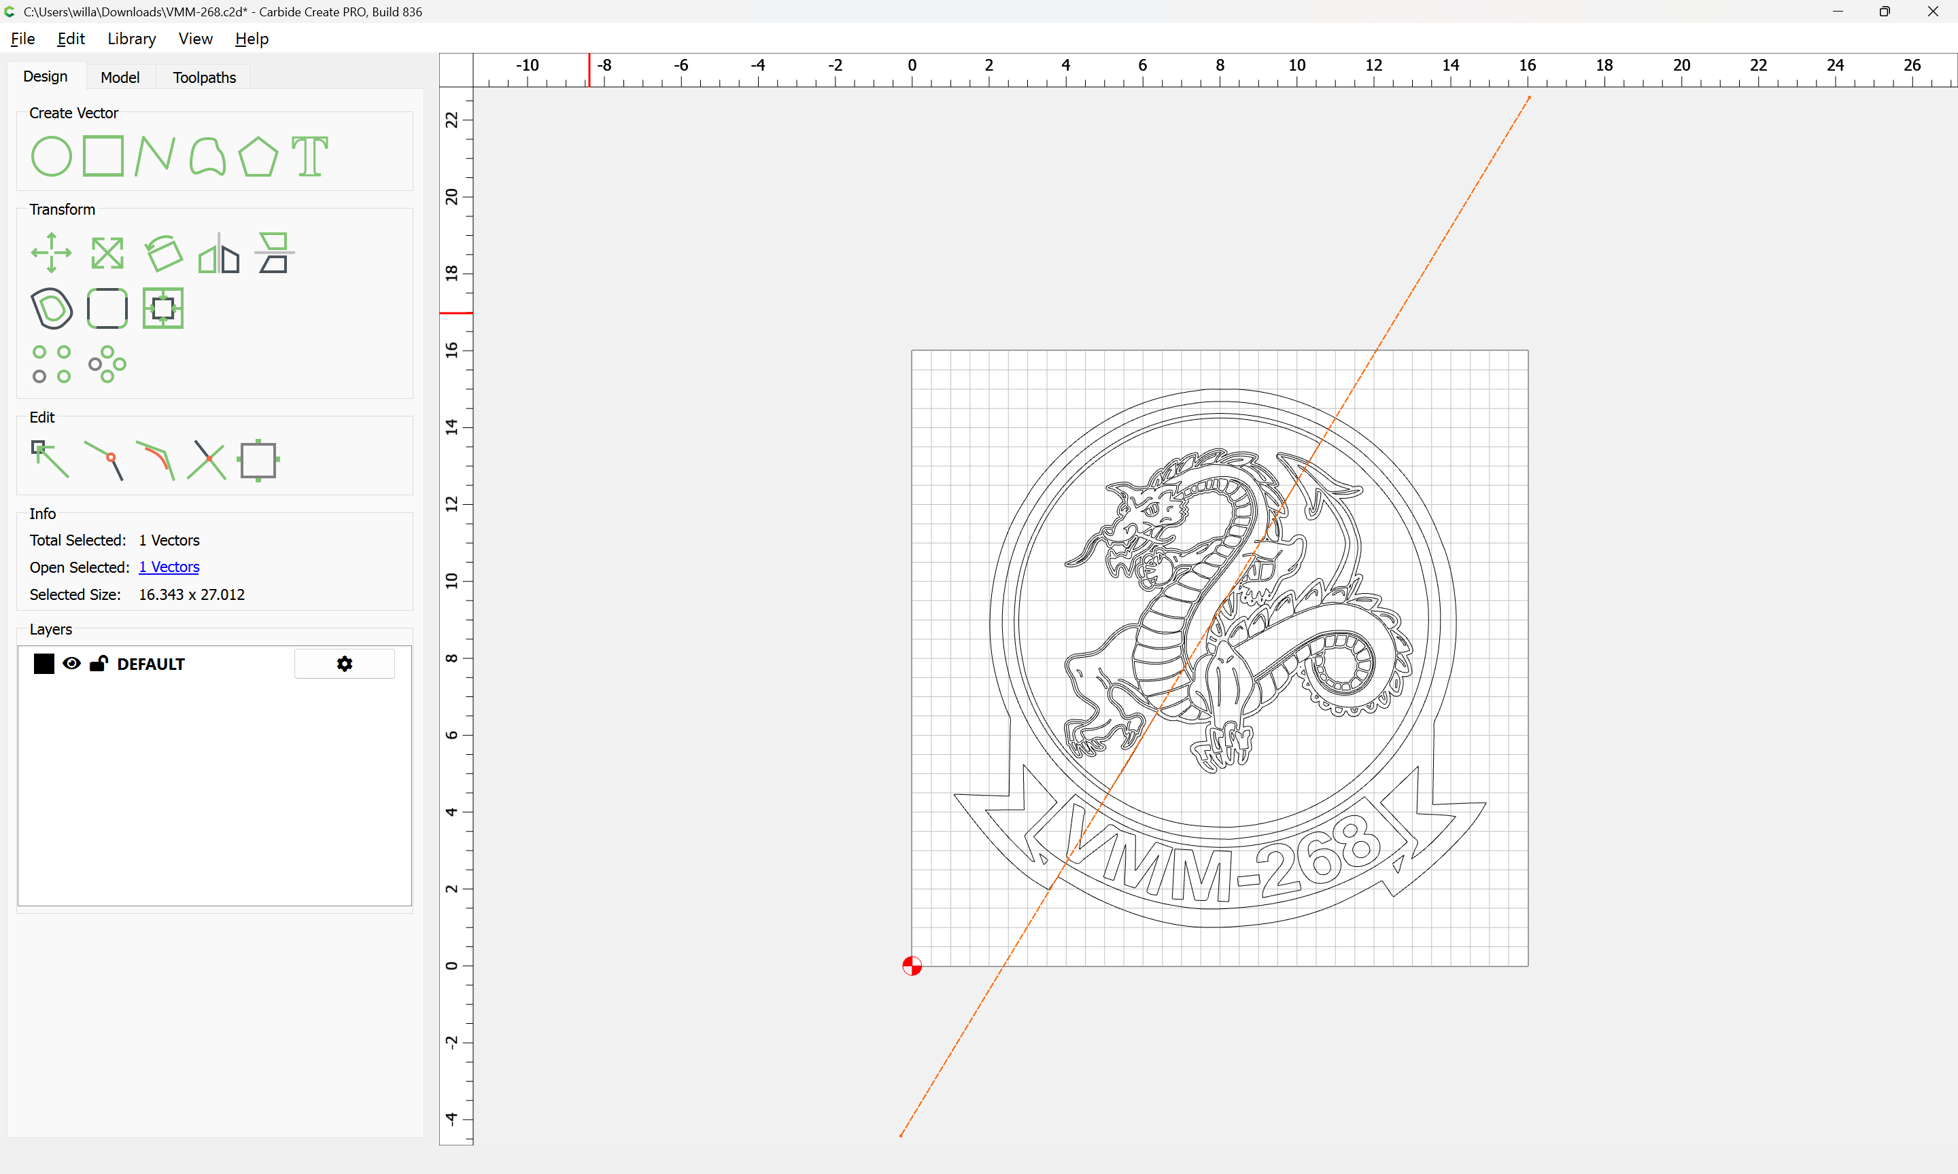Click the Resize/Scale transform icon
Viewport: 1958px width, 1174px height.
pyautogui.click(x=107, y=253)
